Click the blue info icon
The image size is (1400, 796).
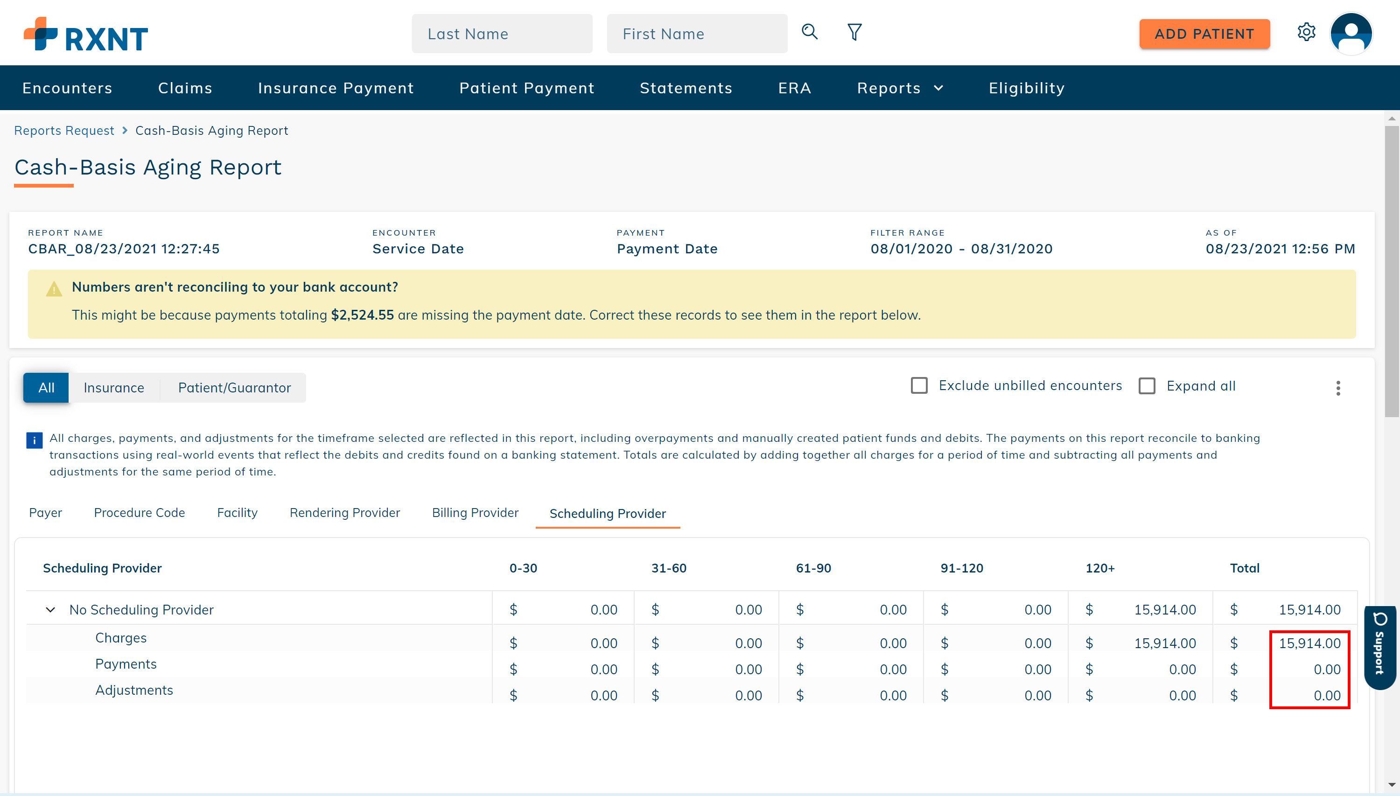click(x=34, y=440)
